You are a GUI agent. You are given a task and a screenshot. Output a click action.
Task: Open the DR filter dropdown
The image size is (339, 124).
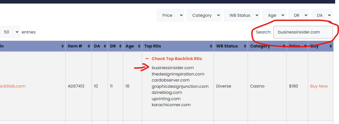298,15
